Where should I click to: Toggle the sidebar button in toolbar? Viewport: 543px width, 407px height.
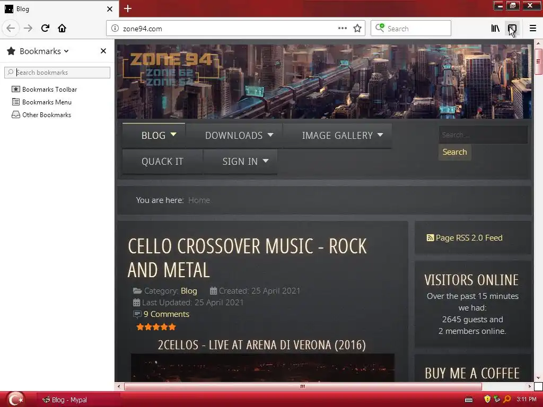[x=512, y=29]
